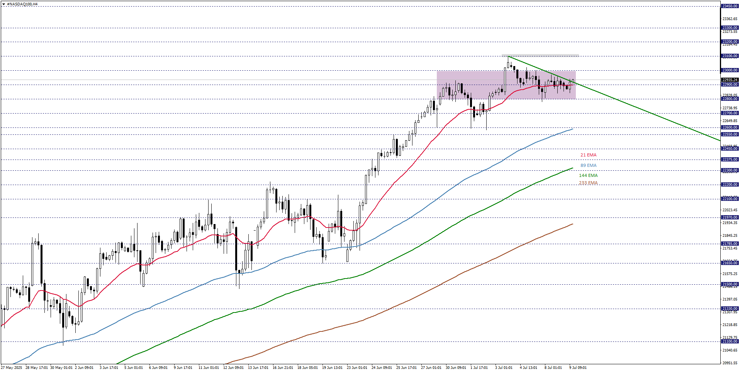Click the 13 Jun 17:01 time label

pyautogui.click(x=258, y=368)
